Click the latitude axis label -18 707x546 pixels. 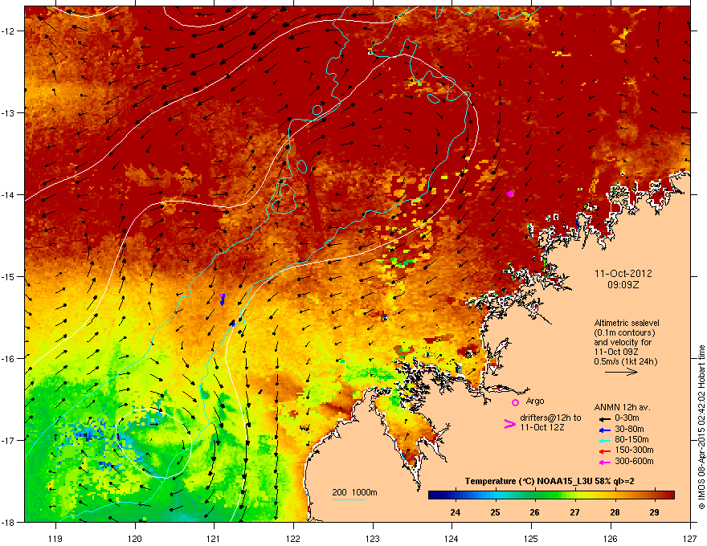8,522
